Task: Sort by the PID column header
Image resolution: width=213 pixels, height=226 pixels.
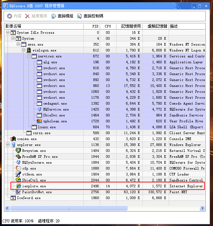Action: coord(92,26)
